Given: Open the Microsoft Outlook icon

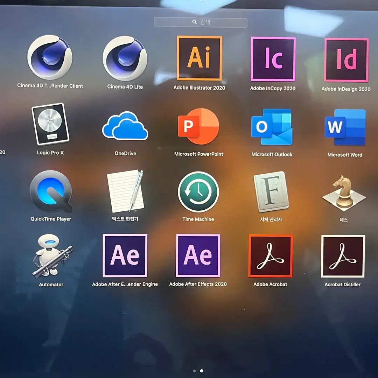Looking at the screenshot, I should pyautogui.click(x=272, y=127).
